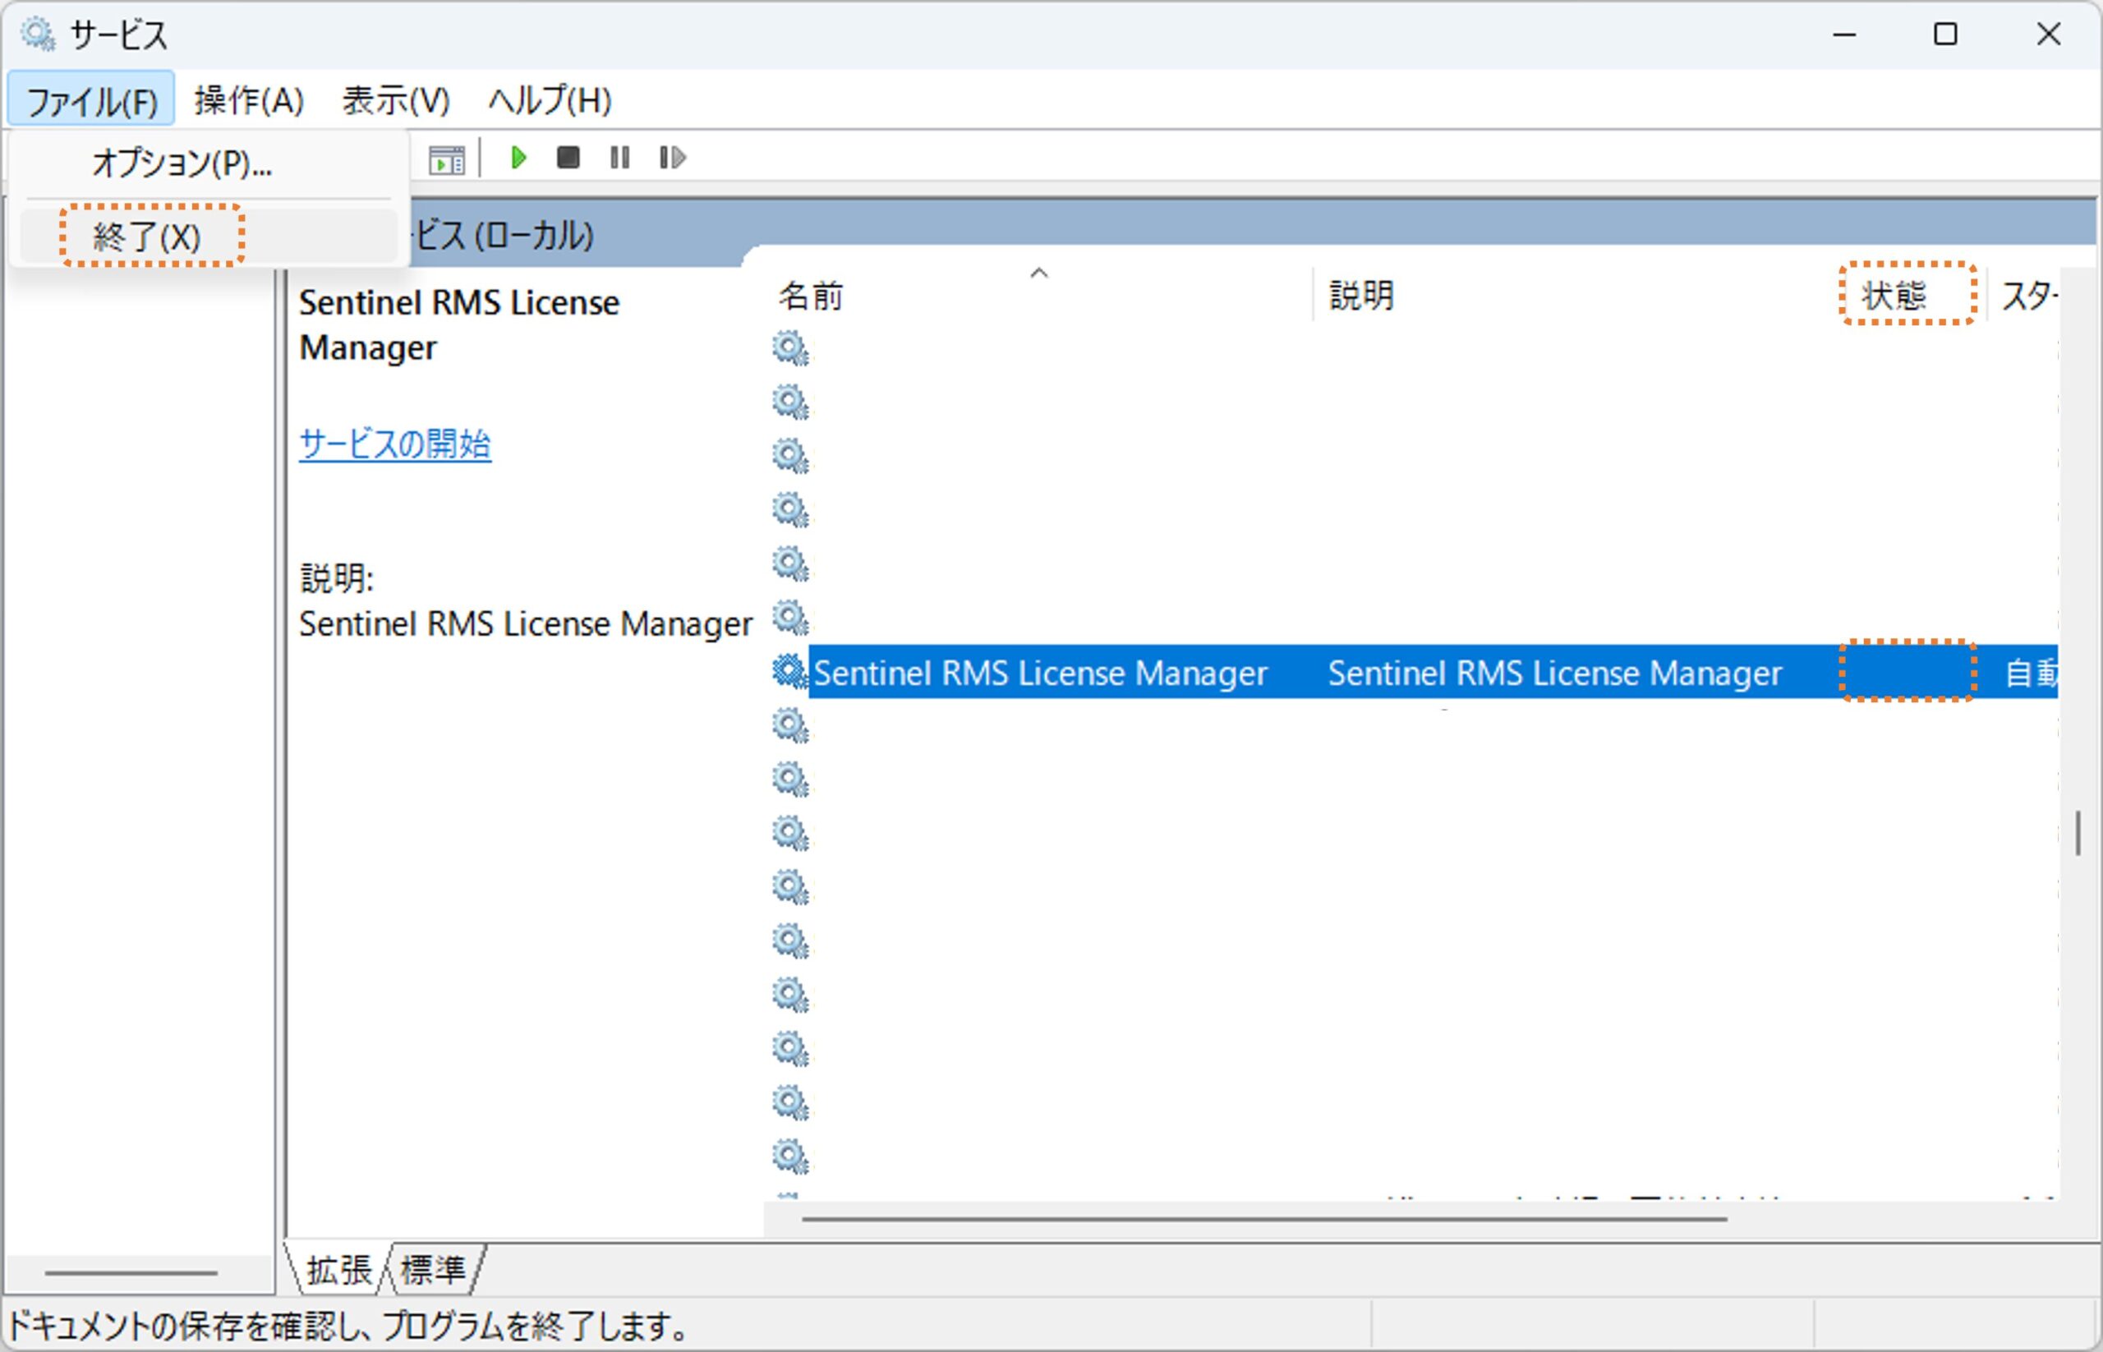The image size is (2103, 1352).
Task: Click the 自動 startup type cell in selected row
Action: pos(2030,674)
